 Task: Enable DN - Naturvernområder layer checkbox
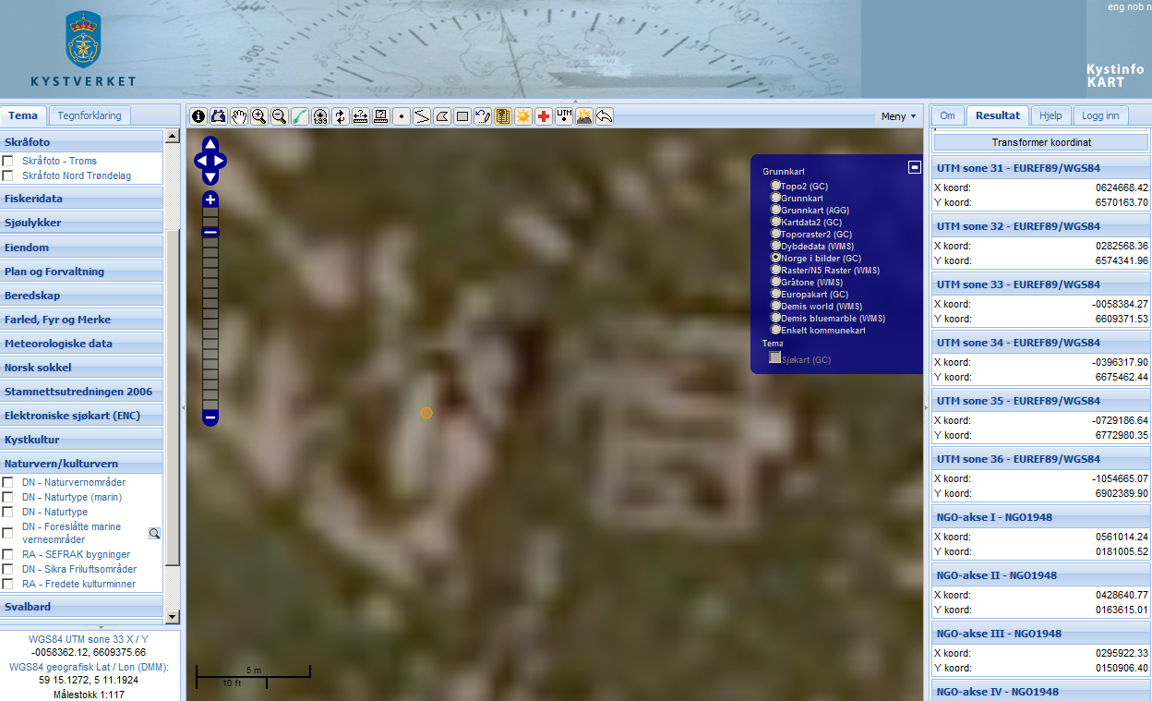[x=7, y=482]
